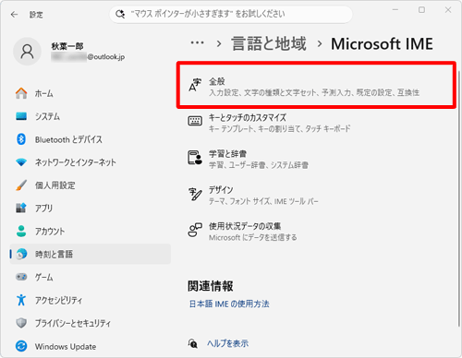462x358 pixels.
Task: Click the ヘルプを表示 link
Action: [x=227, y=343]
